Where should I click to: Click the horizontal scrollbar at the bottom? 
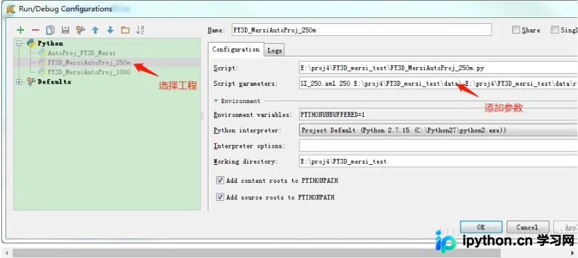(256, 253)
